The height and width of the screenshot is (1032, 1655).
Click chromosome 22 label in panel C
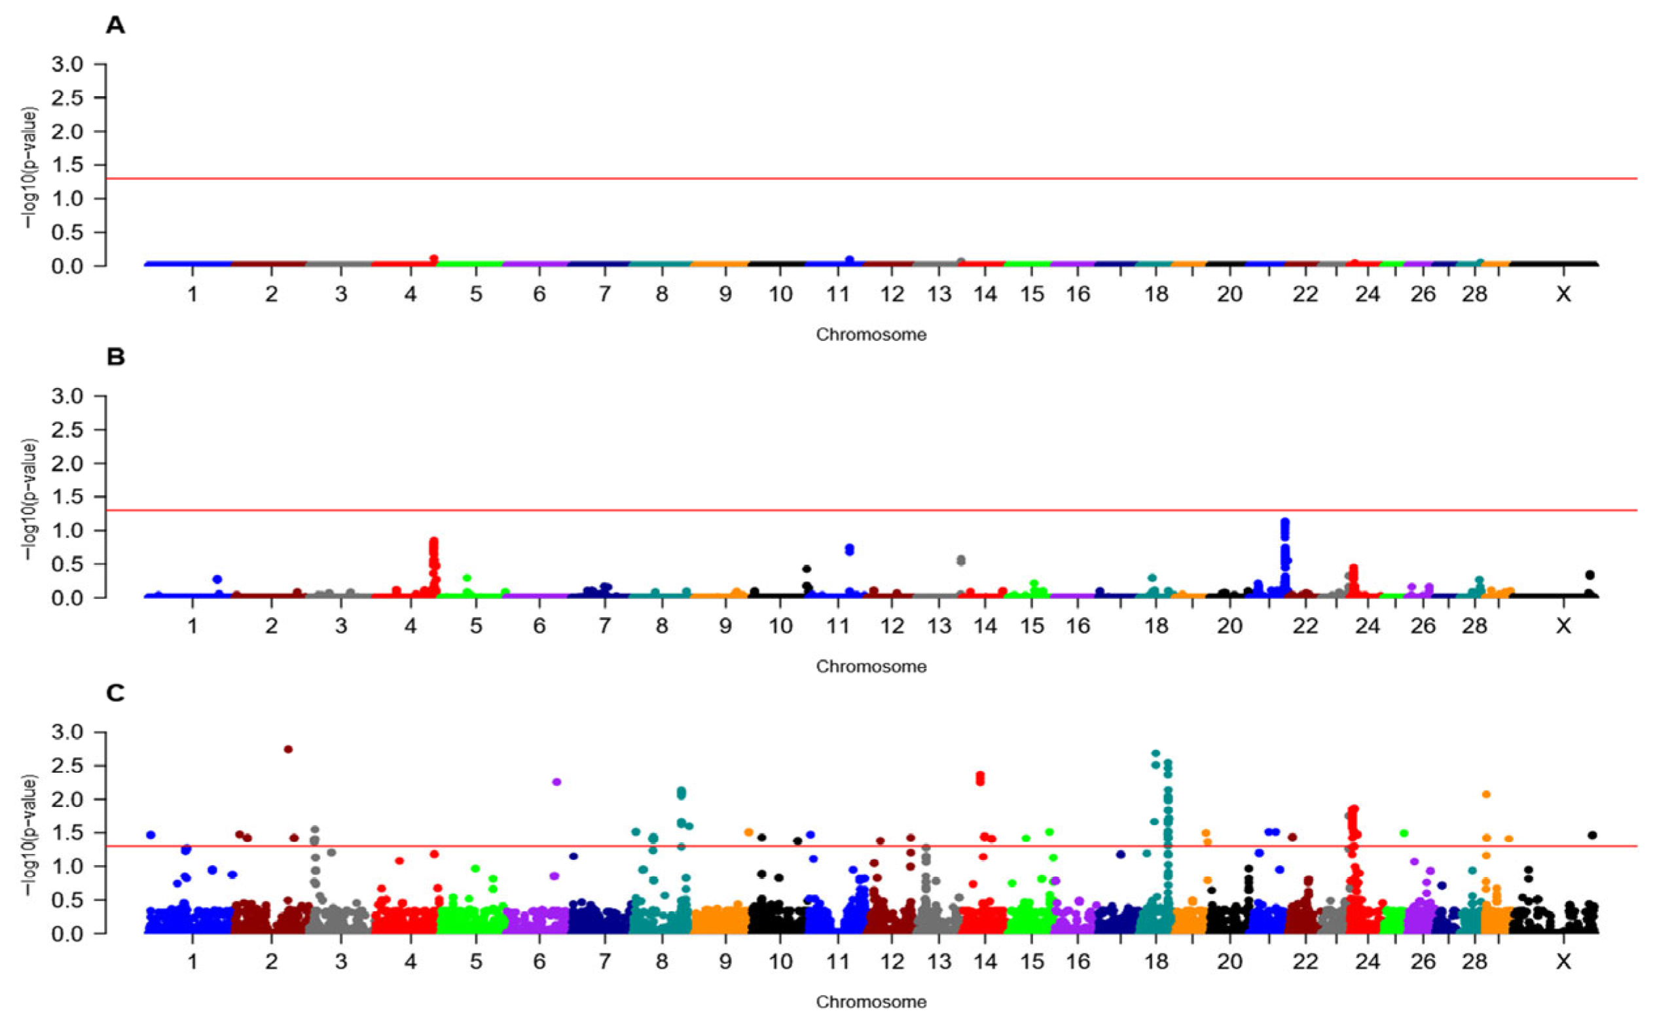(1305, 963)
